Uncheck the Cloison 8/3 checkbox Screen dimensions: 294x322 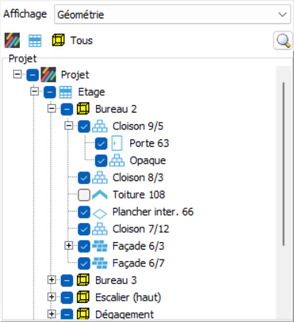(x=84, y=177)
